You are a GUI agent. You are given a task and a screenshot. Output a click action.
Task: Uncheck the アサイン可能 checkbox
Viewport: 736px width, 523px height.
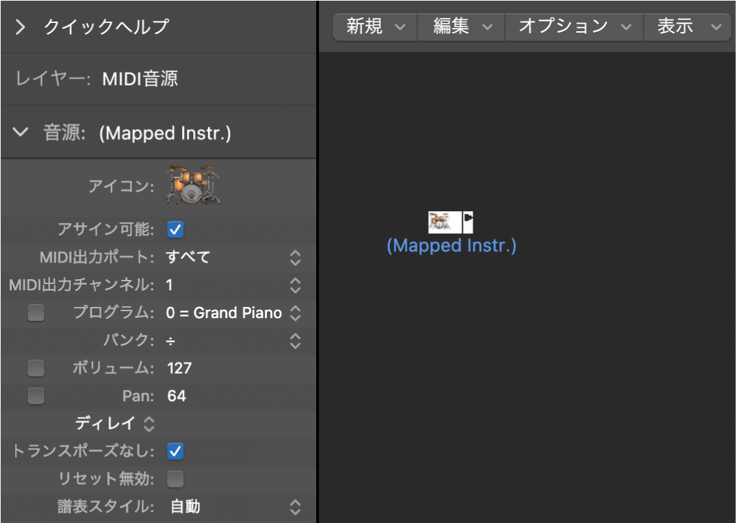click(x=174, y=229)
